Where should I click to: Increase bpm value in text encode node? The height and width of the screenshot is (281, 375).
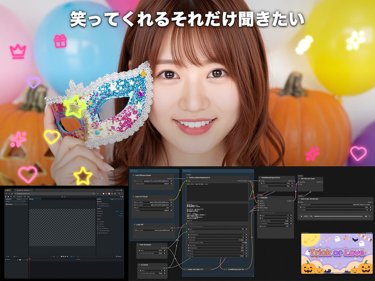click(247, 229)
